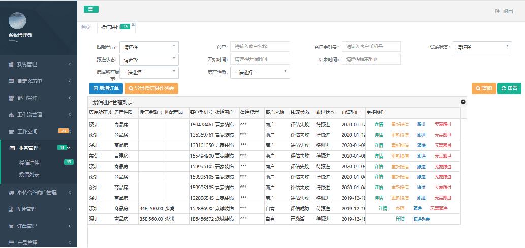This screenshot has width=525, height=248.
Task: Click the orange 导出授信进件列表 button
Action: (151, 88)
